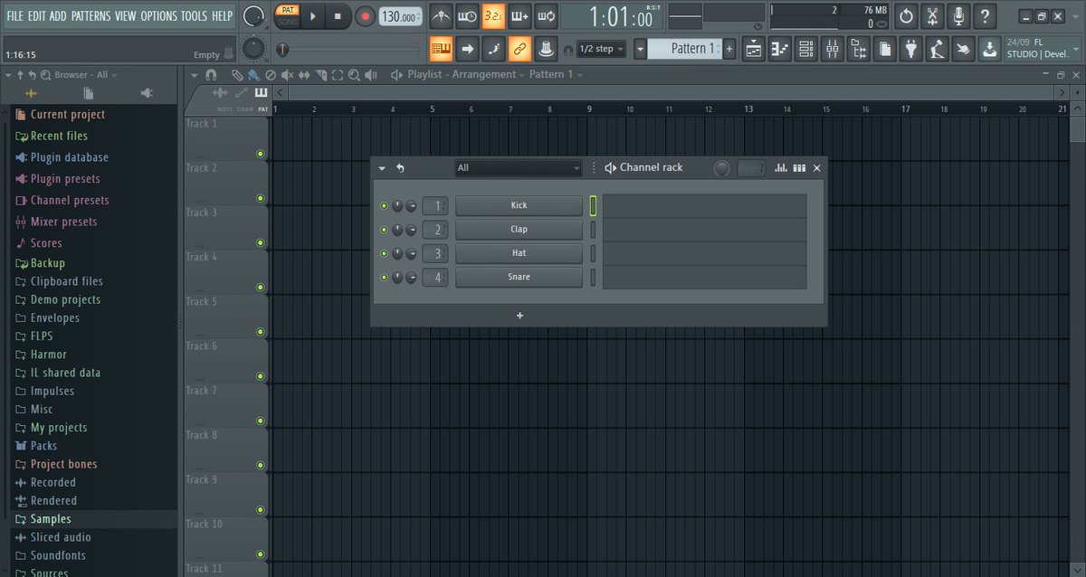Click the typing keyboard to piano icon
The width and height of the screenshot is (1086, 577).
point(441,48)
